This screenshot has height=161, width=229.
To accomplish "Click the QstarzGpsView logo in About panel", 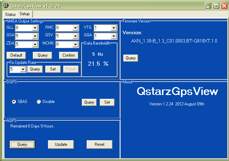I will point(177,91).
